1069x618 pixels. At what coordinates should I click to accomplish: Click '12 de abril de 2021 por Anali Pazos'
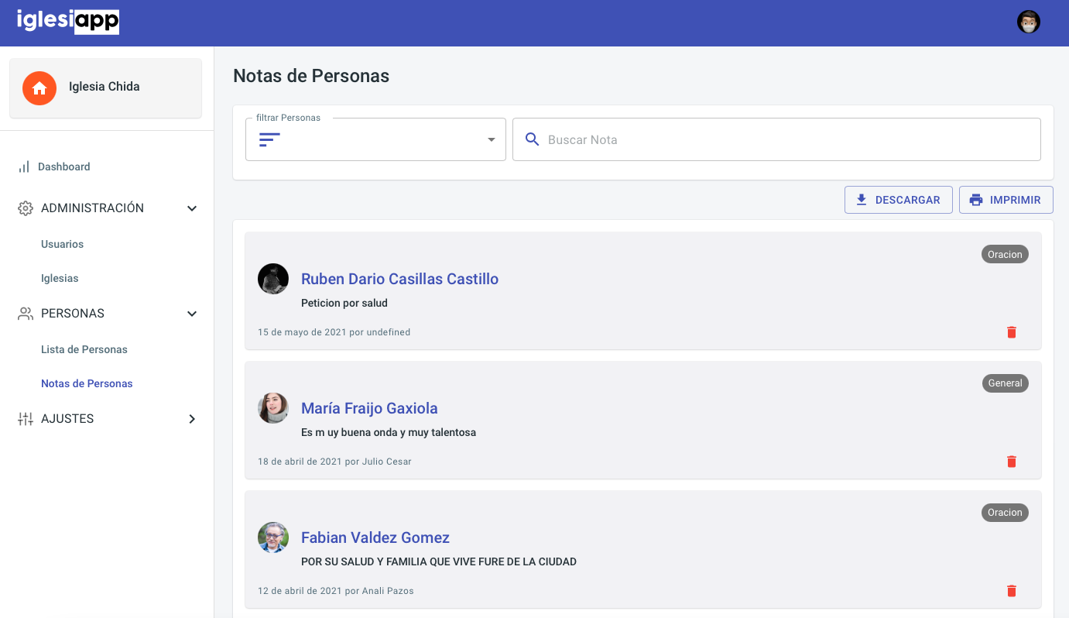coord(336,591)
